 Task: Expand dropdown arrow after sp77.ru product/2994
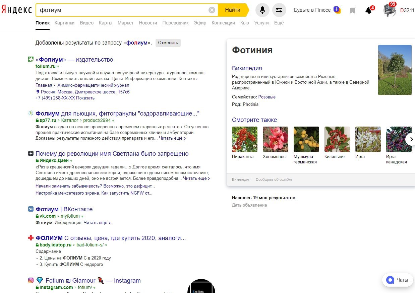point(113,121)
